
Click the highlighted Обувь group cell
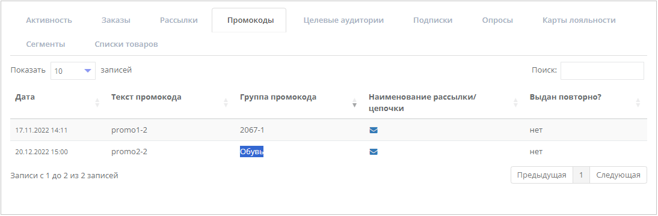click(252, 152)
